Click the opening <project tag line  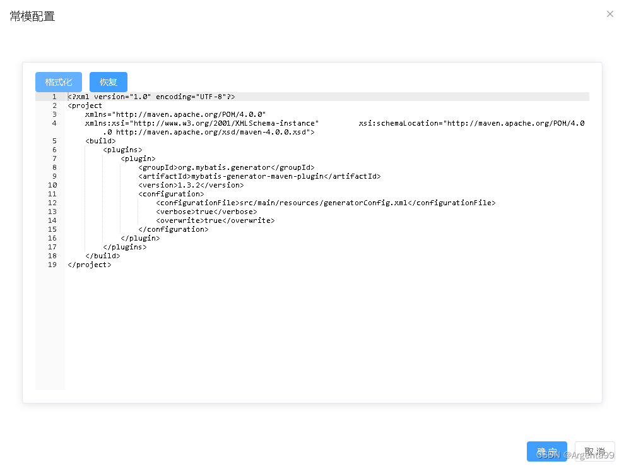click(x=85, y=105)
